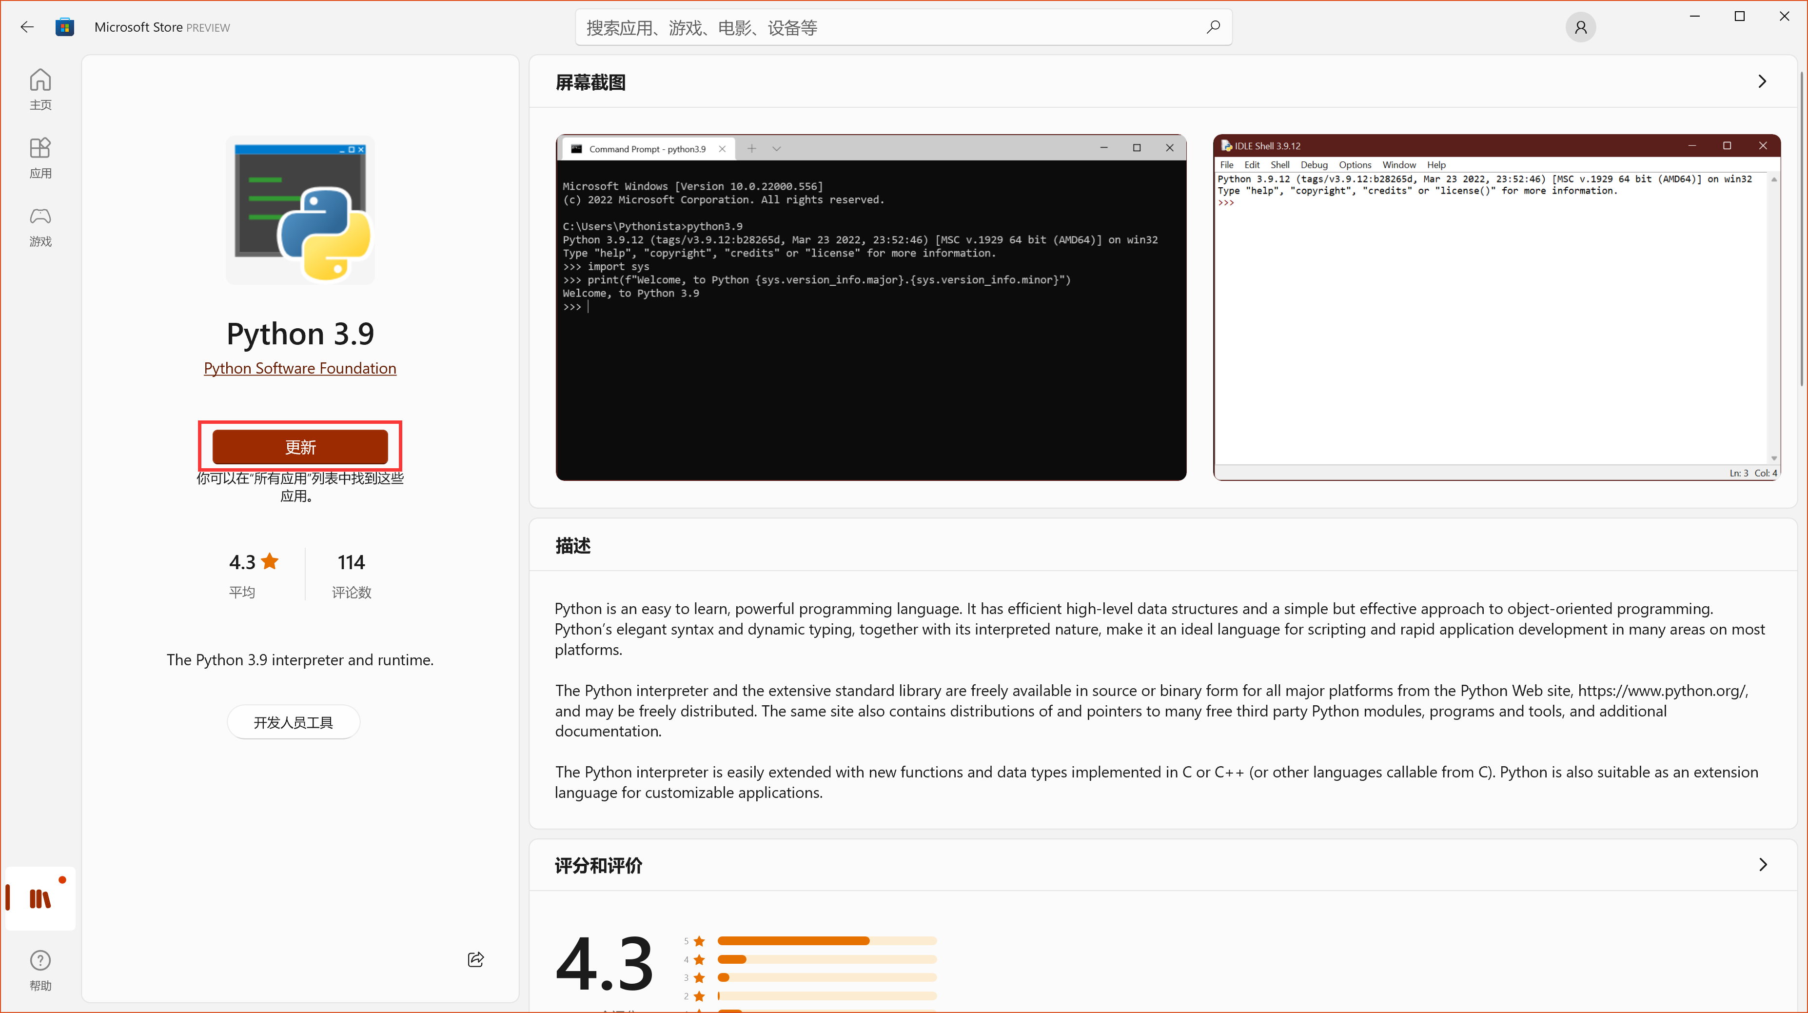Open Help (帮助) in sidebar
Viewport: 1808px width, 1013px height.
[x=40, y=970]
